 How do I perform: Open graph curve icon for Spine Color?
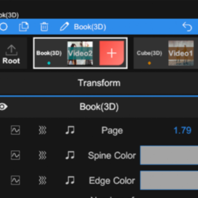pyautogui.click(x=15, y=156)
